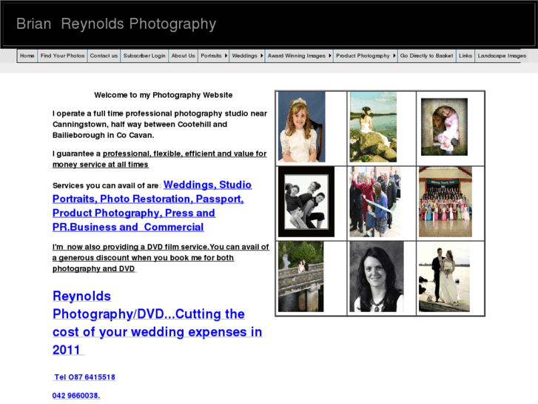The width and height of the screenshot is (538, 404).
Task: Click the Welcome to my Photography Website heading
Action: point(164,95)
